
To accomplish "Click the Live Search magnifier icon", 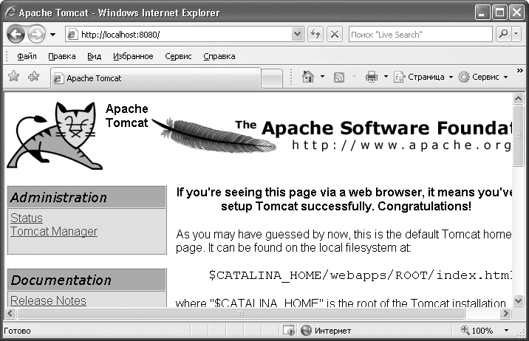I will click(x=503, y=35).
